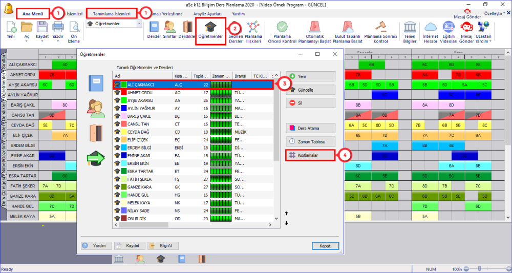Screen dimensions: 512x273
Task: Print with the Yazdır icon
Action: [58, 27]
